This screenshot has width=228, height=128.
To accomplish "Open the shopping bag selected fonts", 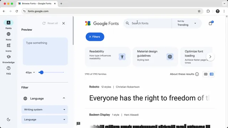I will click(x=211, y=23).
